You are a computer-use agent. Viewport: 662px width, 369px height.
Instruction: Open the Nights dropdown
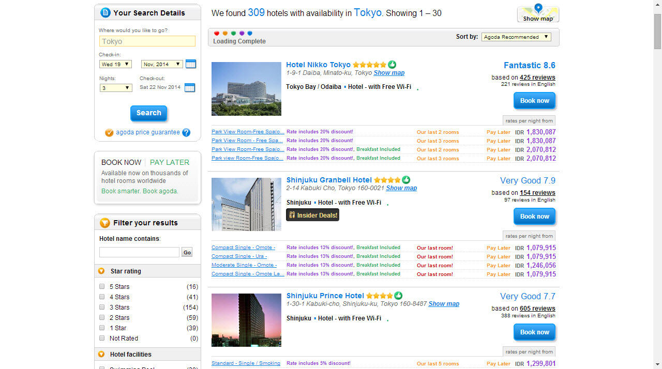click(115, 88)
